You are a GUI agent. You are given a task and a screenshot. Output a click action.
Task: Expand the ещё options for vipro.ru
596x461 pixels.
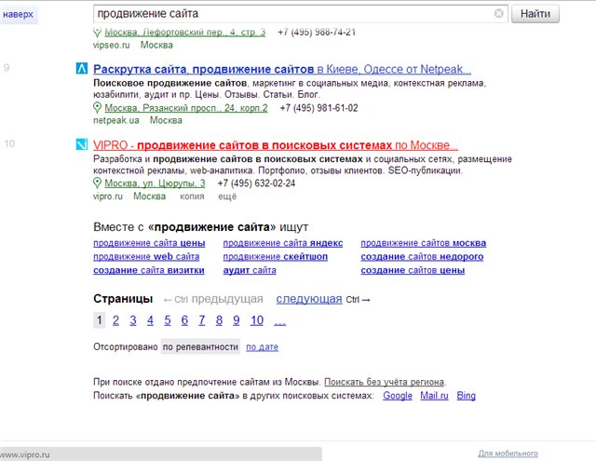click(227, 197)
